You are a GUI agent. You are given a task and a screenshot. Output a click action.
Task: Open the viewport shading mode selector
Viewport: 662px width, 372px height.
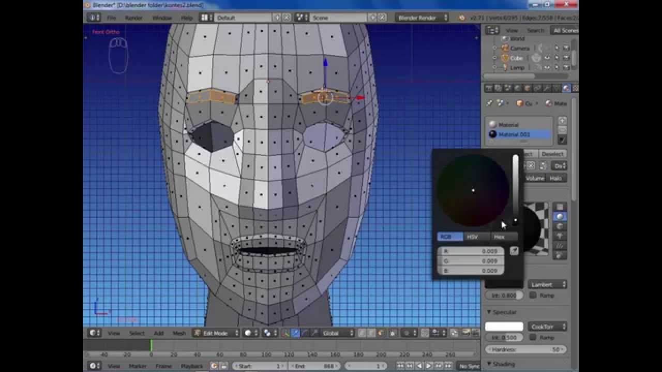(x=251, y=333)
